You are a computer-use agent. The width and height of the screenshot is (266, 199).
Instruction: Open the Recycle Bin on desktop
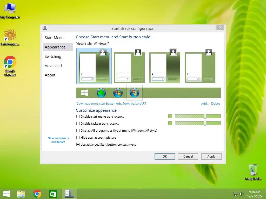[x=253, y=172]
